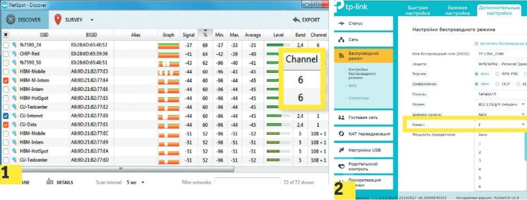
Task: Click the password field 54546615
Action: 502,94
